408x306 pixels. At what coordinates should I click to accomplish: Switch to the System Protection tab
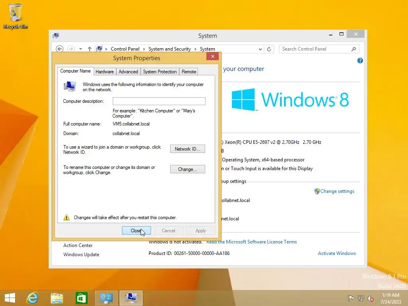160,72
